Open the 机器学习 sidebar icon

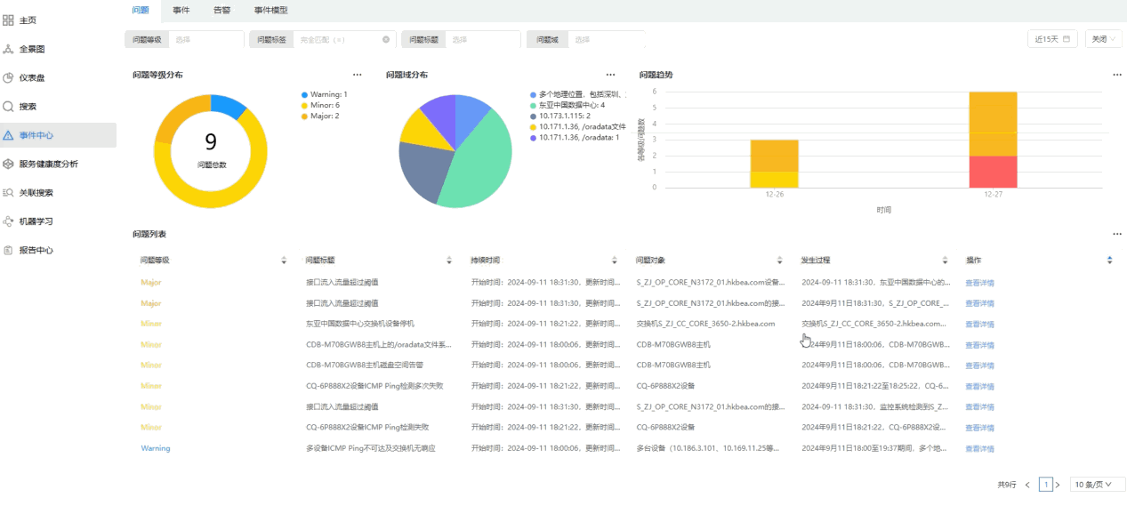click(x=8, y=221)
